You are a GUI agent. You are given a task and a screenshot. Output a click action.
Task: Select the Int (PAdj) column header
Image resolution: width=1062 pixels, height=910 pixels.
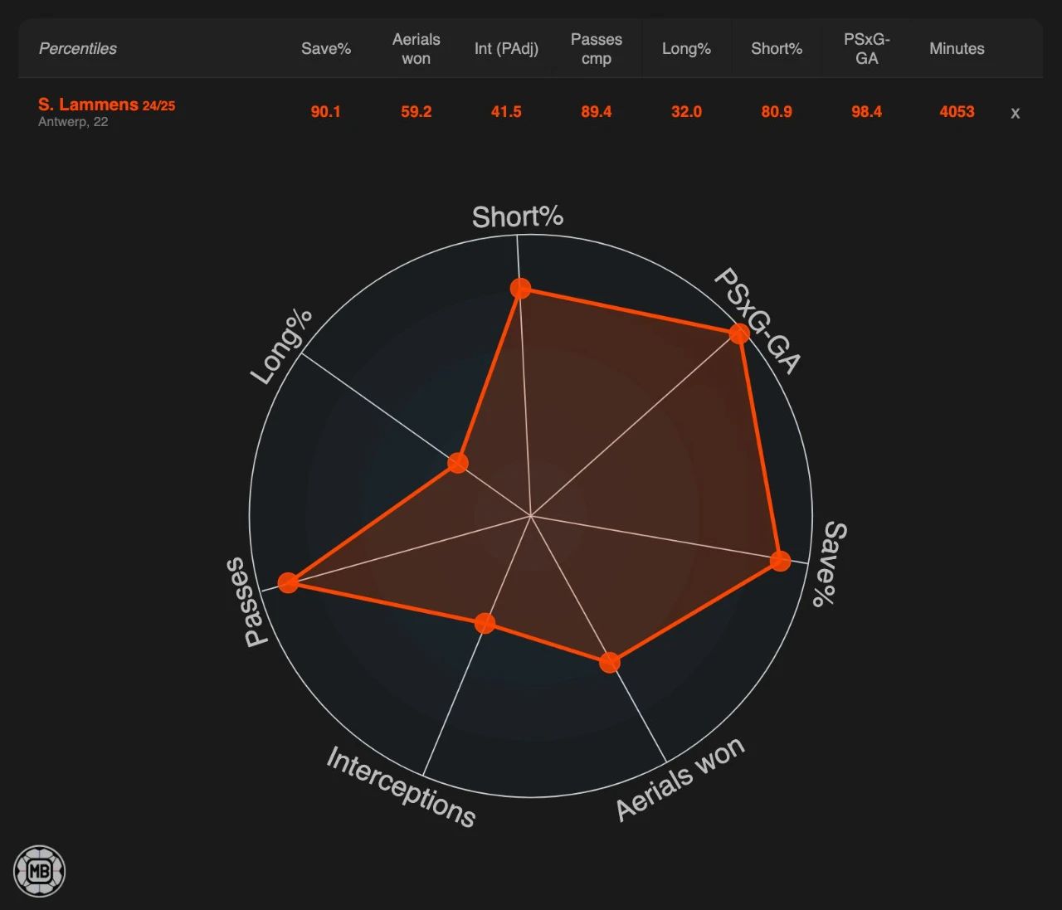pos(506,49)
